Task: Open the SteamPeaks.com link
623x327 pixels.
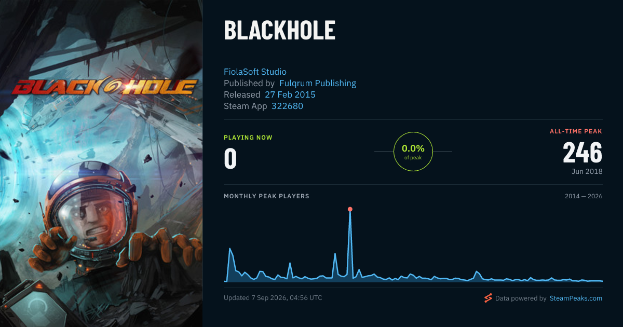Action: click(576, 298)
